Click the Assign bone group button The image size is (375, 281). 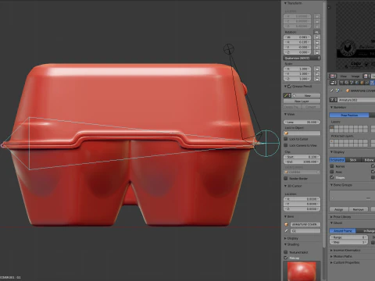point(338,209)
